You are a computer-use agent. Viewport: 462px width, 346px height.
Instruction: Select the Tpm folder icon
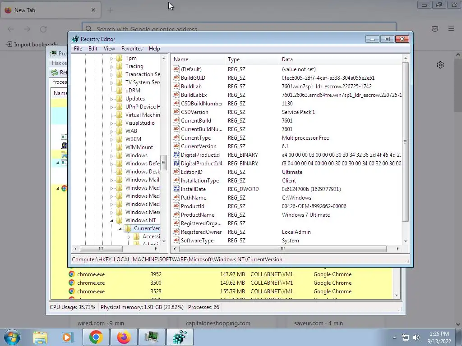click(119, 58)
